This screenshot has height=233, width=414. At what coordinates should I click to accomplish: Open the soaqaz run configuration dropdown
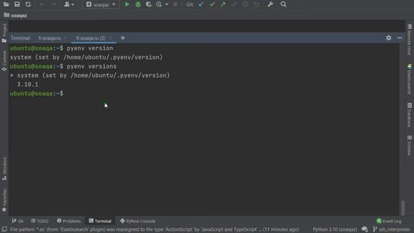pos(101,5)
